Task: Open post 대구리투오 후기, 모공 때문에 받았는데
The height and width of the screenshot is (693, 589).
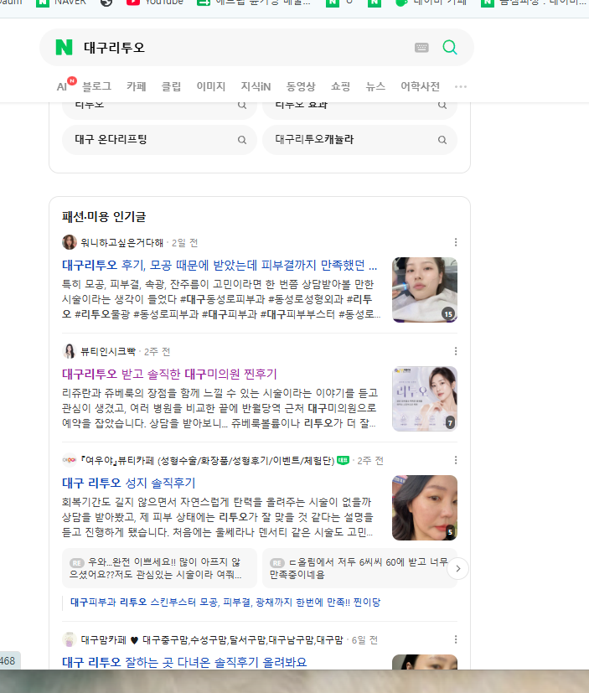Action: point(220,265)
